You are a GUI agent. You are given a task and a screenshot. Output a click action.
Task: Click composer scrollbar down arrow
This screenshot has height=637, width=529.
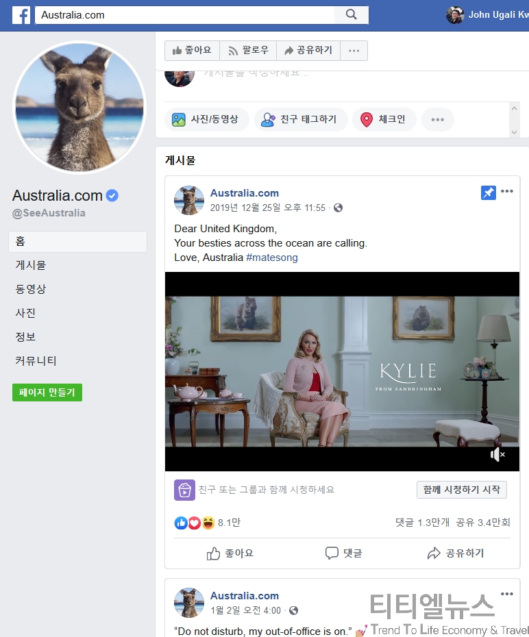(x=514, y=132)
